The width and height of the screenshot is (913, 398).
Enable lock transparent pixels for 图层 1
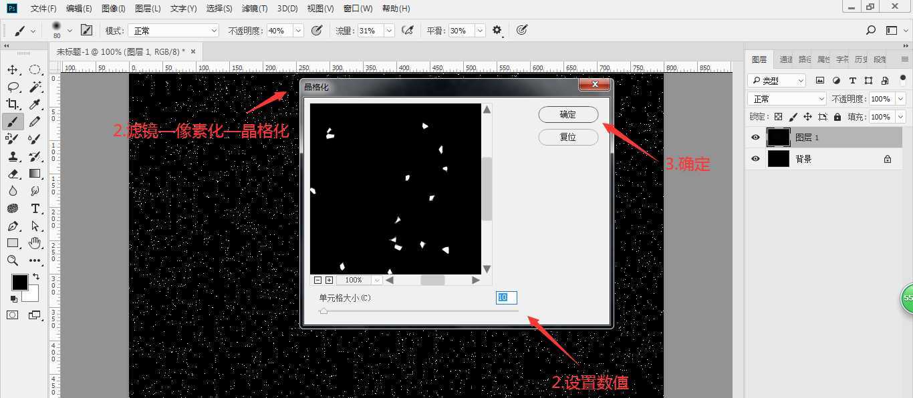click(778, 116)
